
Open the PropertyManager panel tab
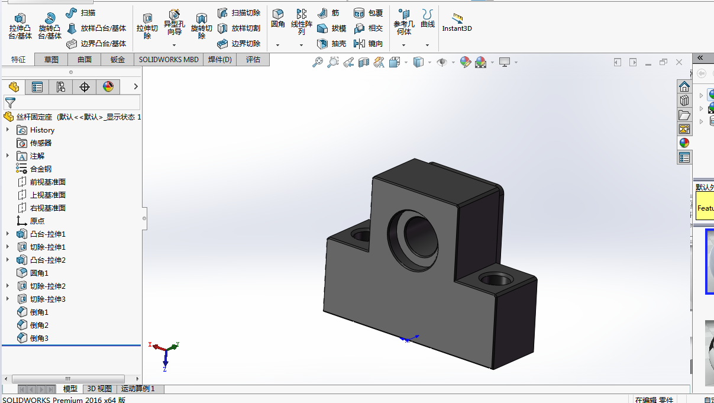click(37, 87)
